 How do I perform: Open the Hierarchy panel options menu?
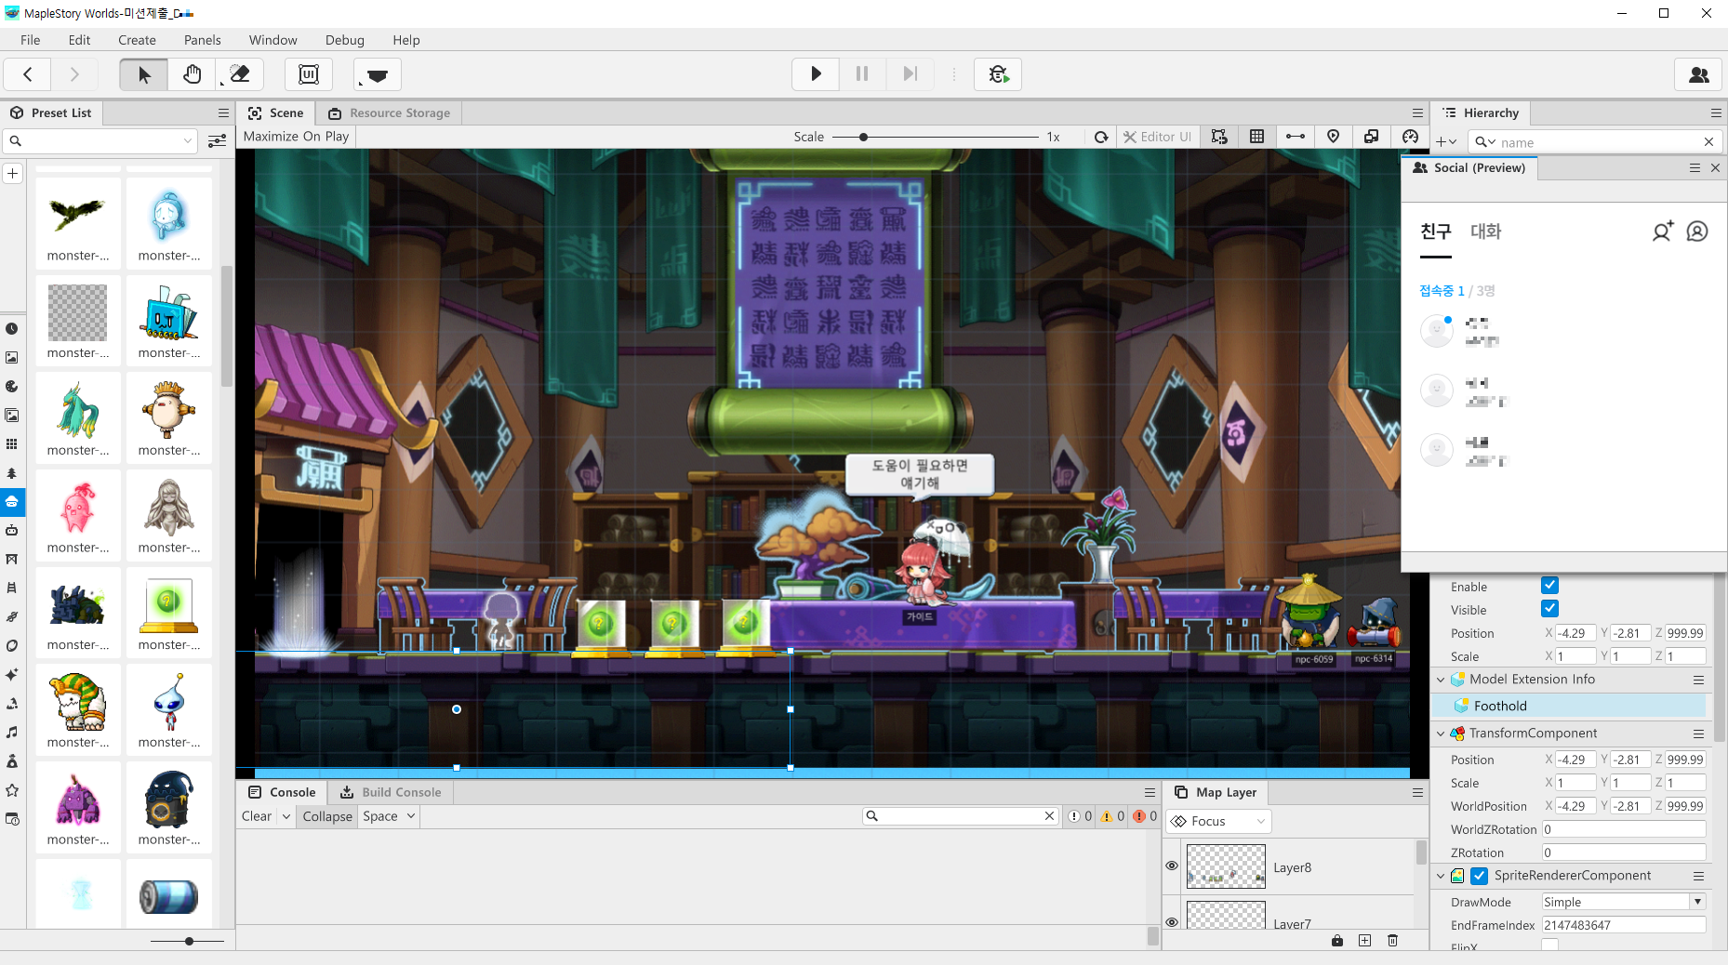pos(1716,112)
